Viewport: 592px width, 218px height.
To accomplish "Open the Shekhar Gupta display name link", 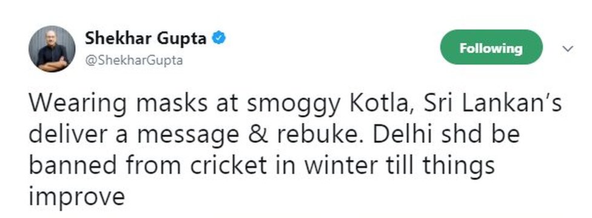I will pyautogui.click(x=146, y=39).
